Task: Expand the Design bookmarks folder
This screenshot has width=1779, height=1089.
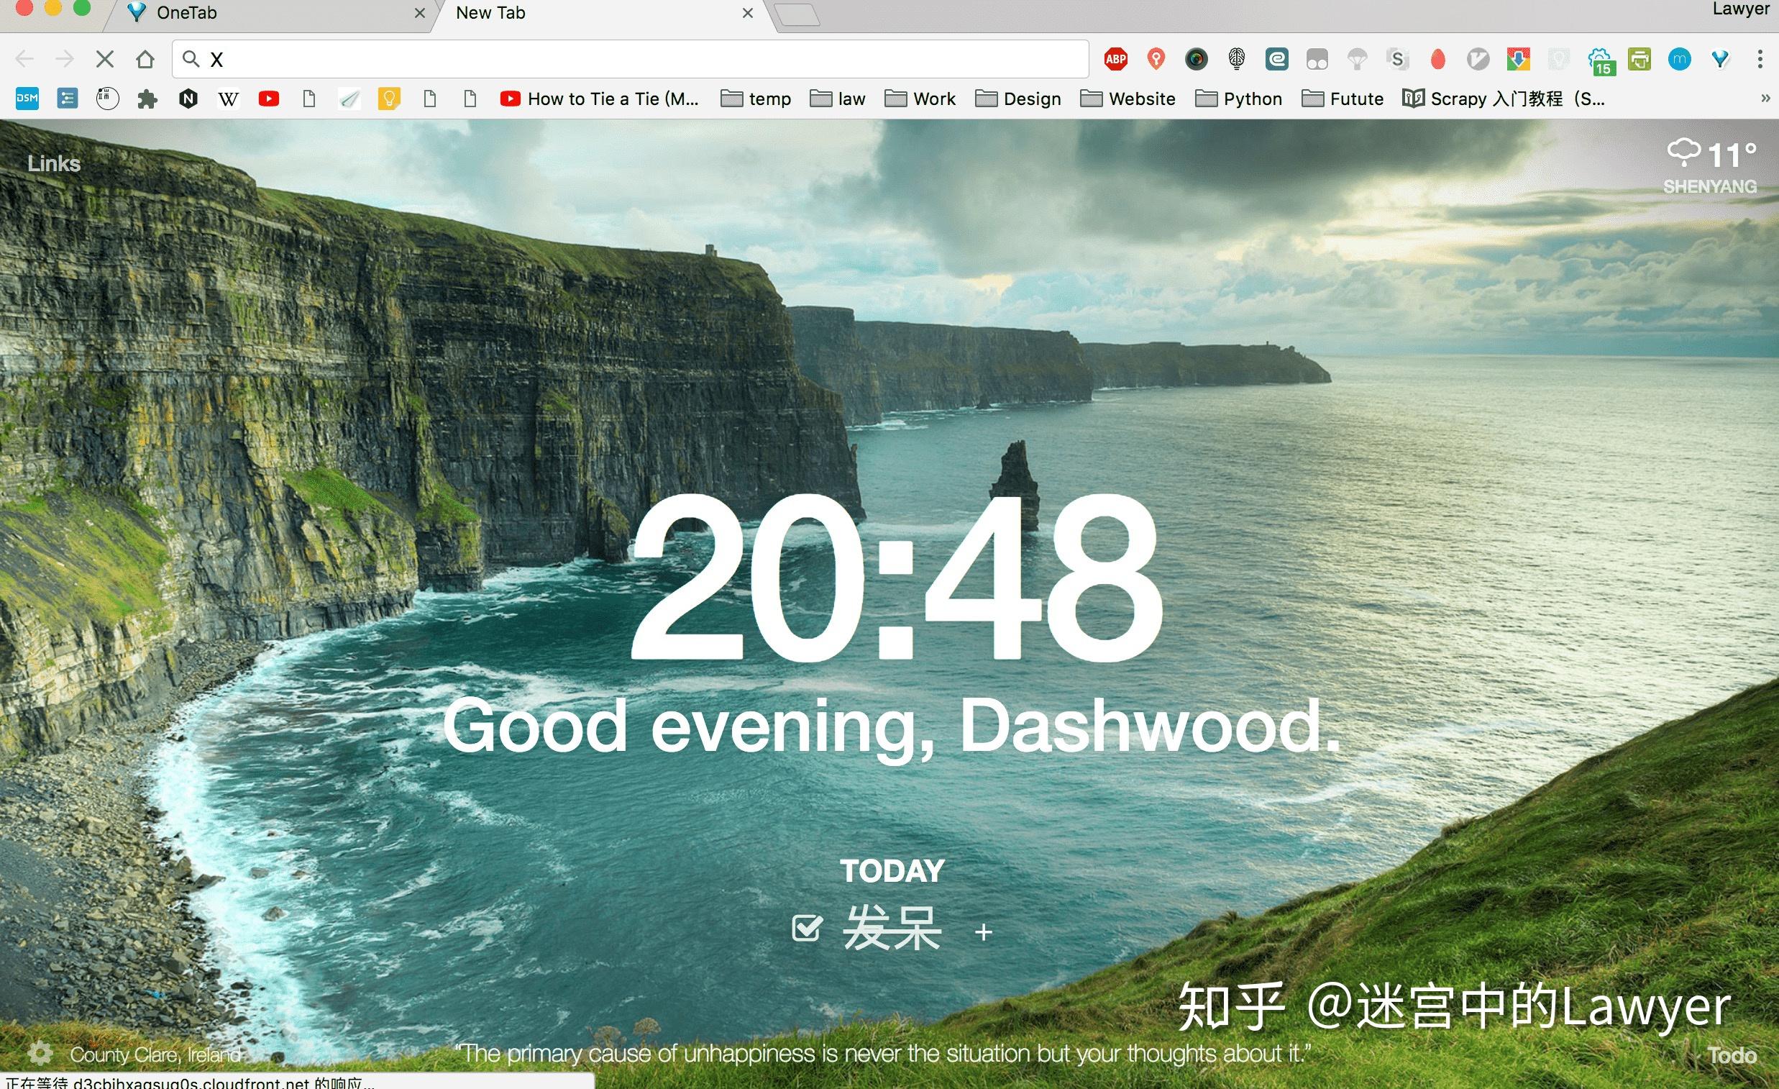Action: [x=1018, y=99]
